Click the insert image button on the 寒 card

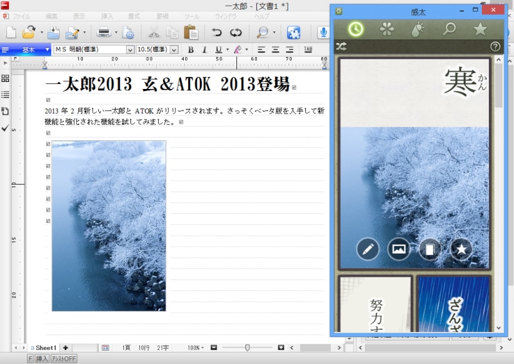point(398,249)
